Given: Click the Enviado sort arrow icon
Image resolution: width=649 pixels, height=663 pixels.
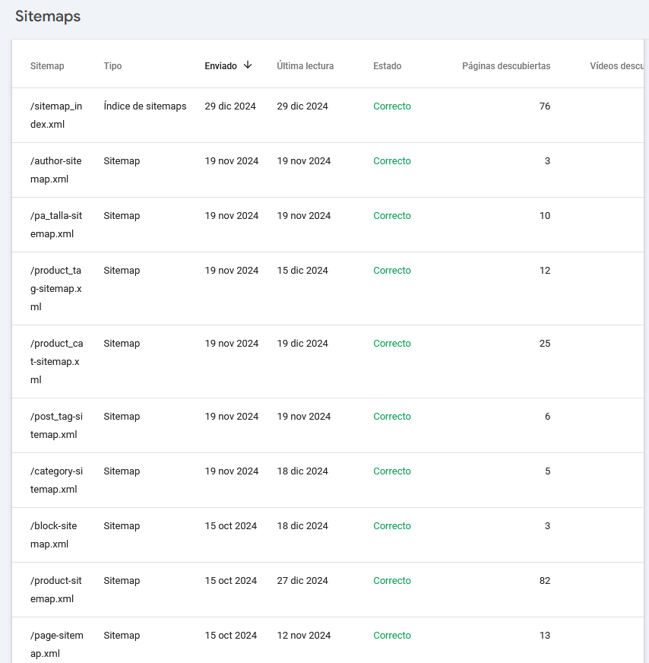Looking at the screenshot, I should pos(248,65).
